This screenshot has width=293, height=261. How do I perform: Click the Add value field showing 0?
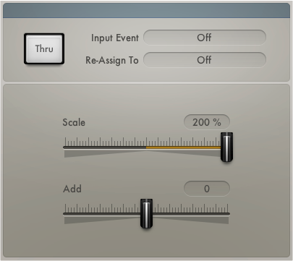pyautogui.click(x=207, y=189)
